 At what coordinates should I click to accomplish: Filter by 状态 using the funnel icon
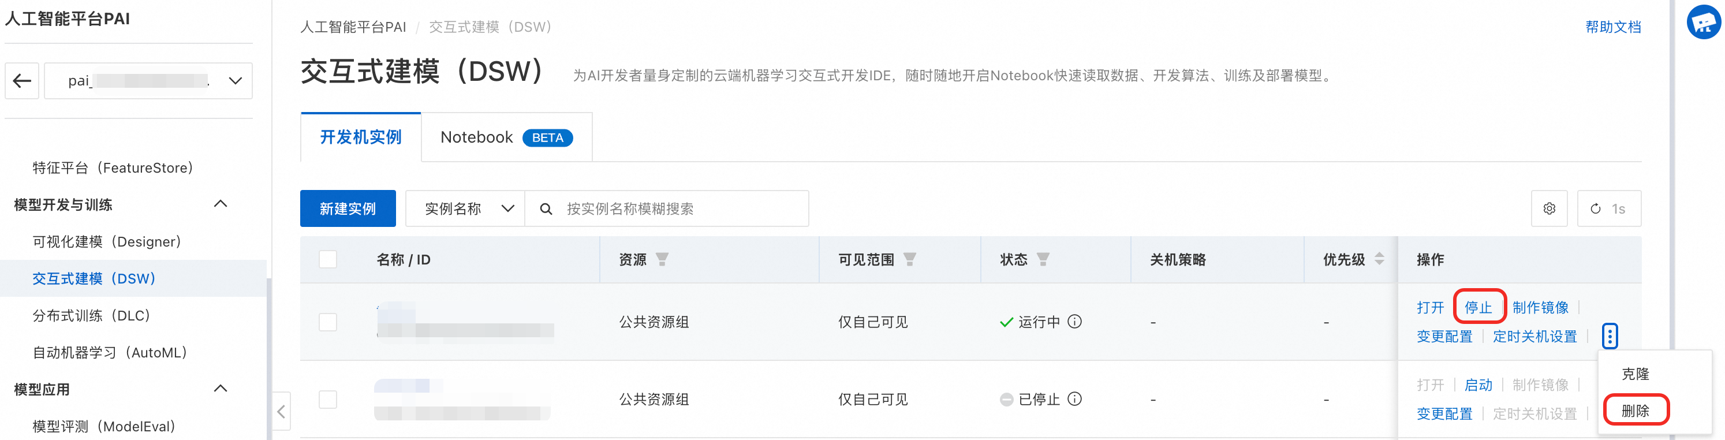pyautogui.click(x=1043, y=259)
